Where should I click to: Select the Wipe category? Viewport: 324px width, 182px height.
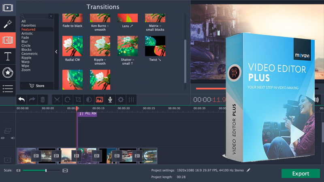(x=25, y=66)
